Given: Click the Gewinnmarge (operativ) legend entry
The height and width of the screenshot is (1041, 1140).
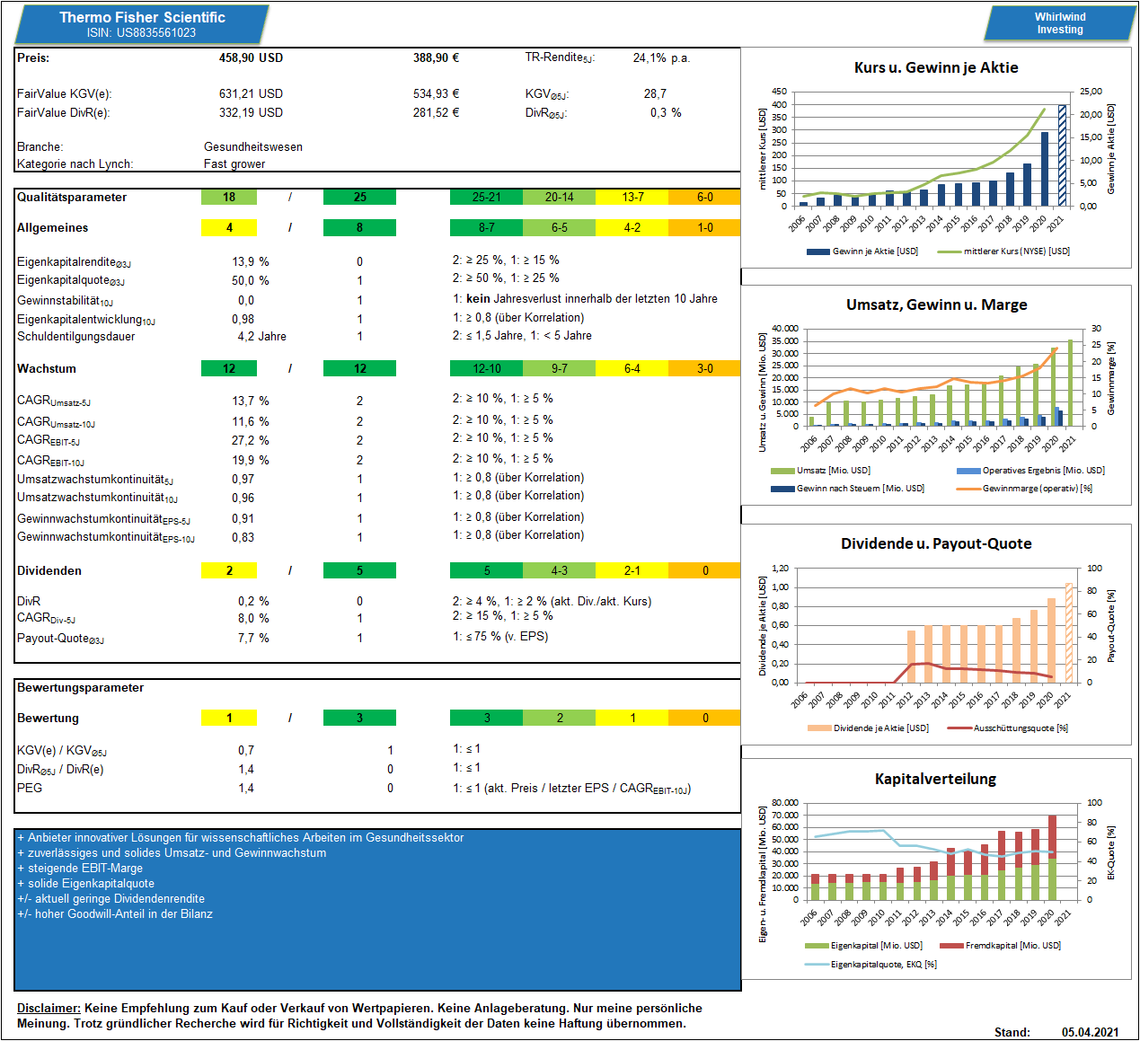Looking at the screenshot, I should [1024, 489].
